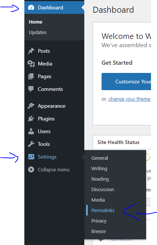This screenshot has width=157, height=245.
Task: Choose Discussion in the Settings flyout
Action: pyautogui.click(x=103, y=189)
